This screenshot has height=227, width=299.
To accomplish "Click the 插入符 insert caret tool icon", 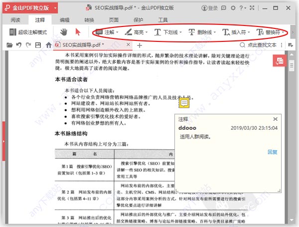I will pos(226,32).
